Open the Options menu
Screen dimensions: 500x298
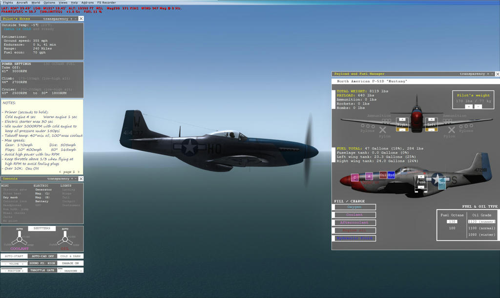click(x=49, y=2)
